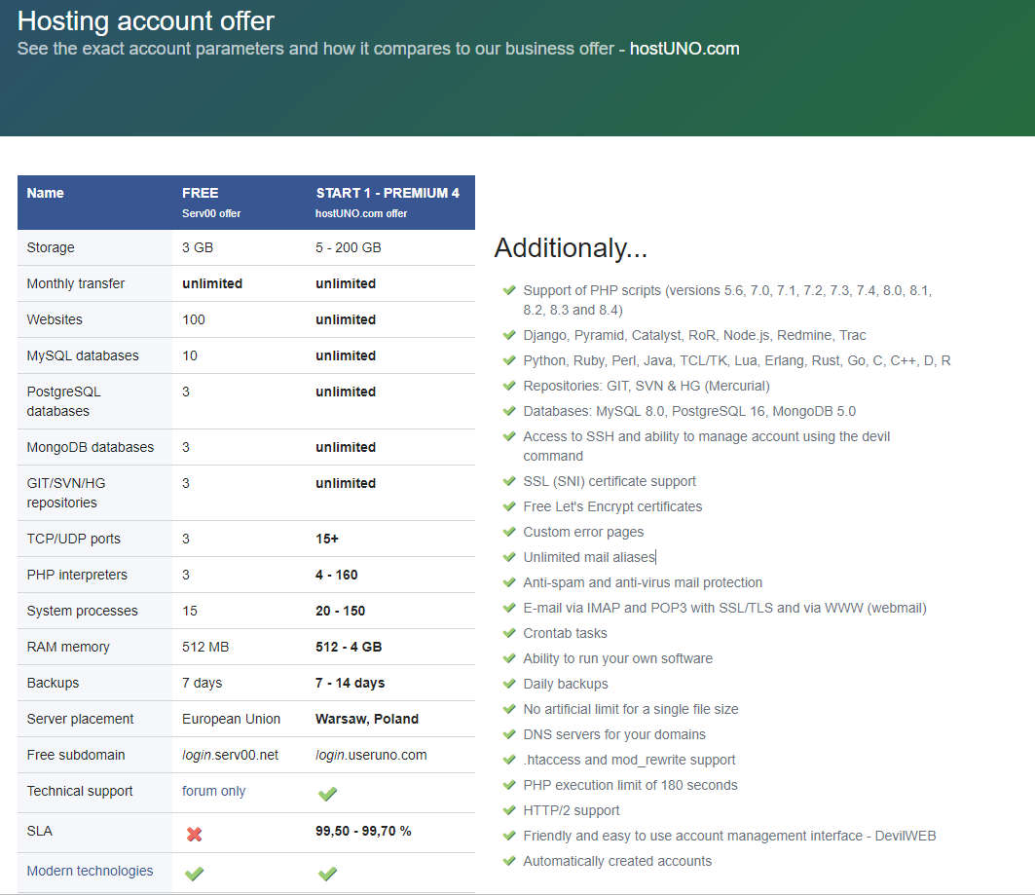Viewport: 1035px width, 895px height.
Task: Click checkmark beside Access to SSH
Action: pyautogui.click(x=509, y=436)
